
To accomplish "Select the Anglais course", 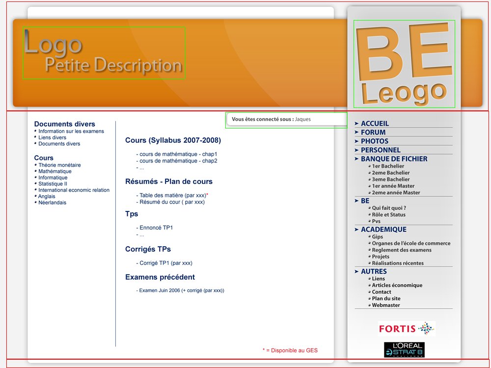I will click(x=47, y=197).
